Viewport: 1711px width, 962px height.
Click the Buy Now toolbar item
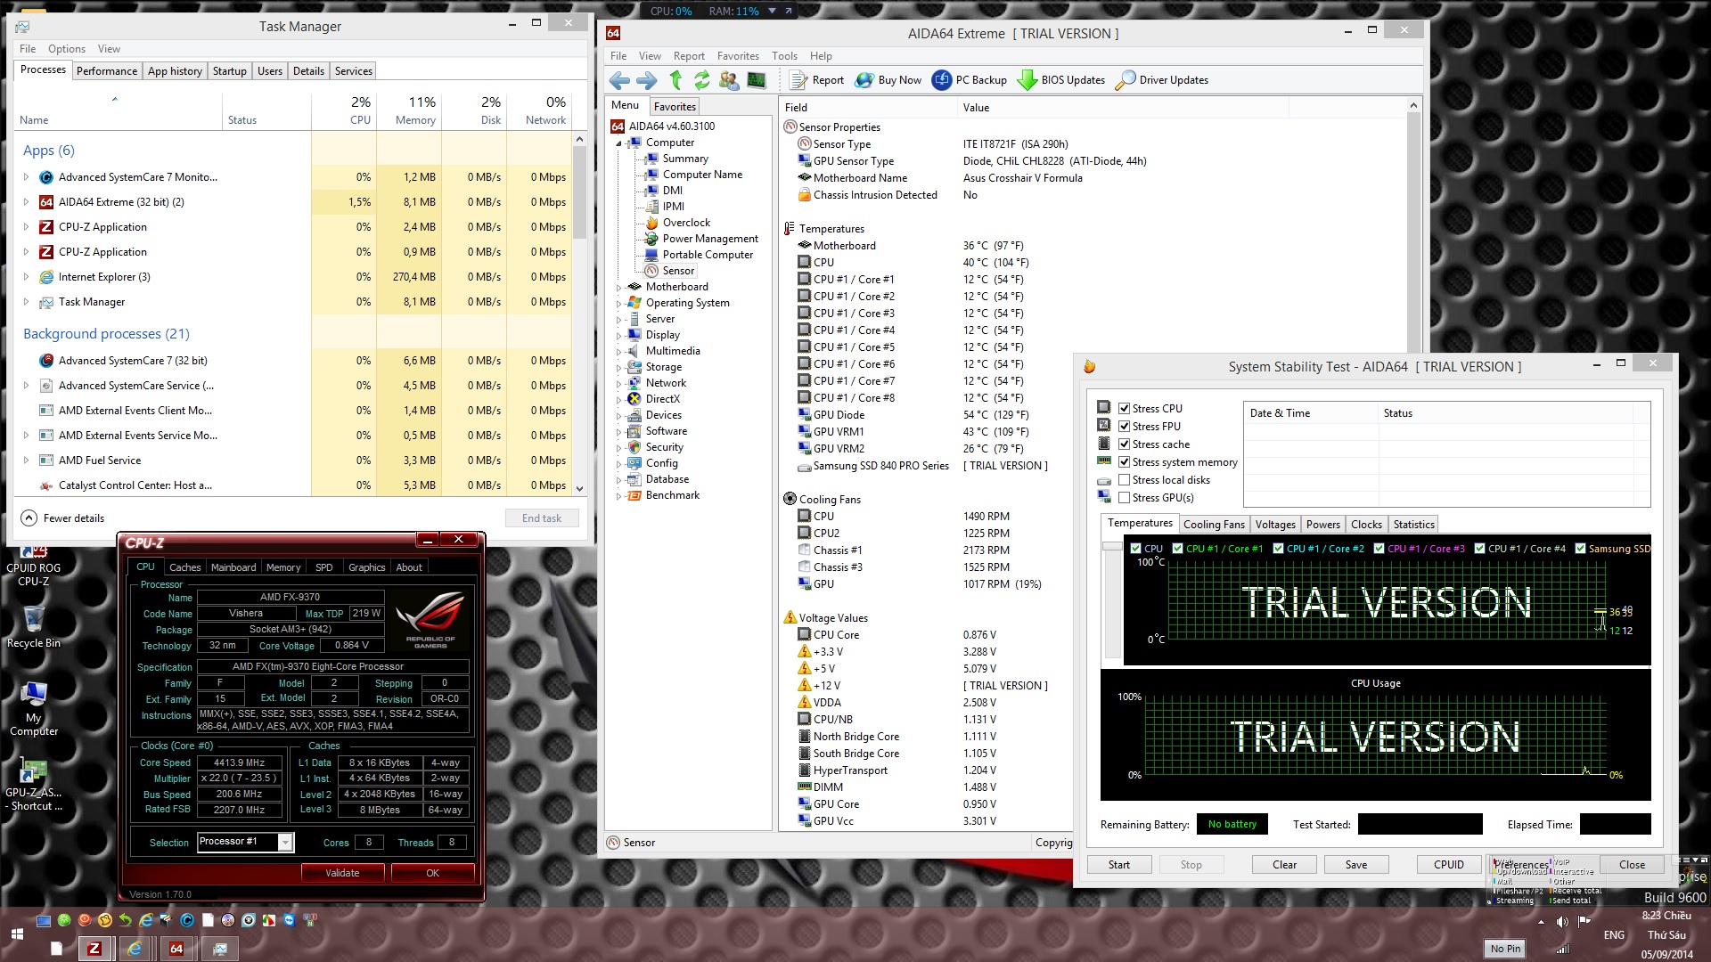pyautogui.click(x=888, y=80)
